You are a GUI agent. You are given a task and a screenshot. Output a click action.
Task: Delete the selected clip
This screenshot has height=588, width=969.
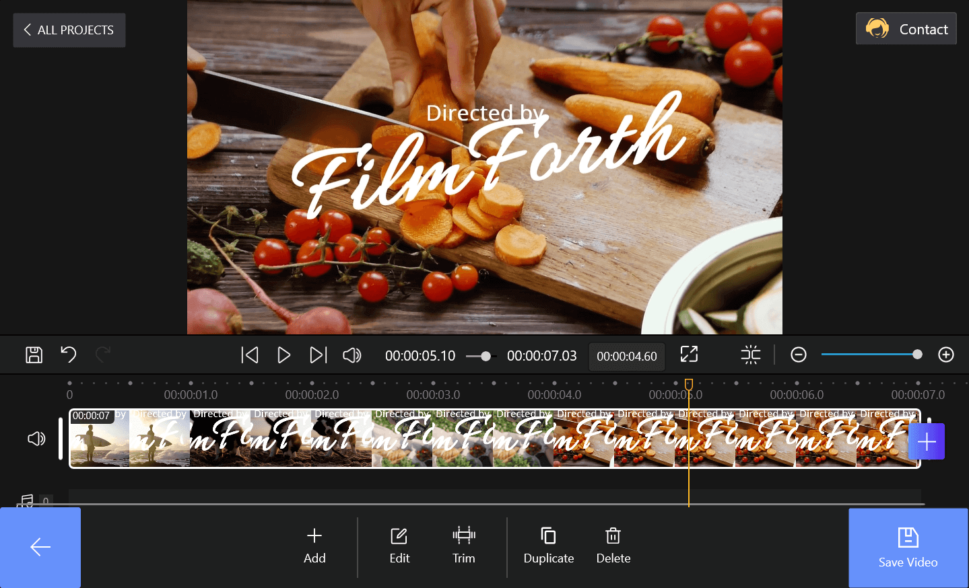(613, 546)
